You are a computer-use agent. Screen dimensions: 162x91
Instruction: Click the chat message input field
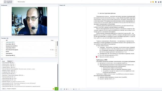point(29,89)
